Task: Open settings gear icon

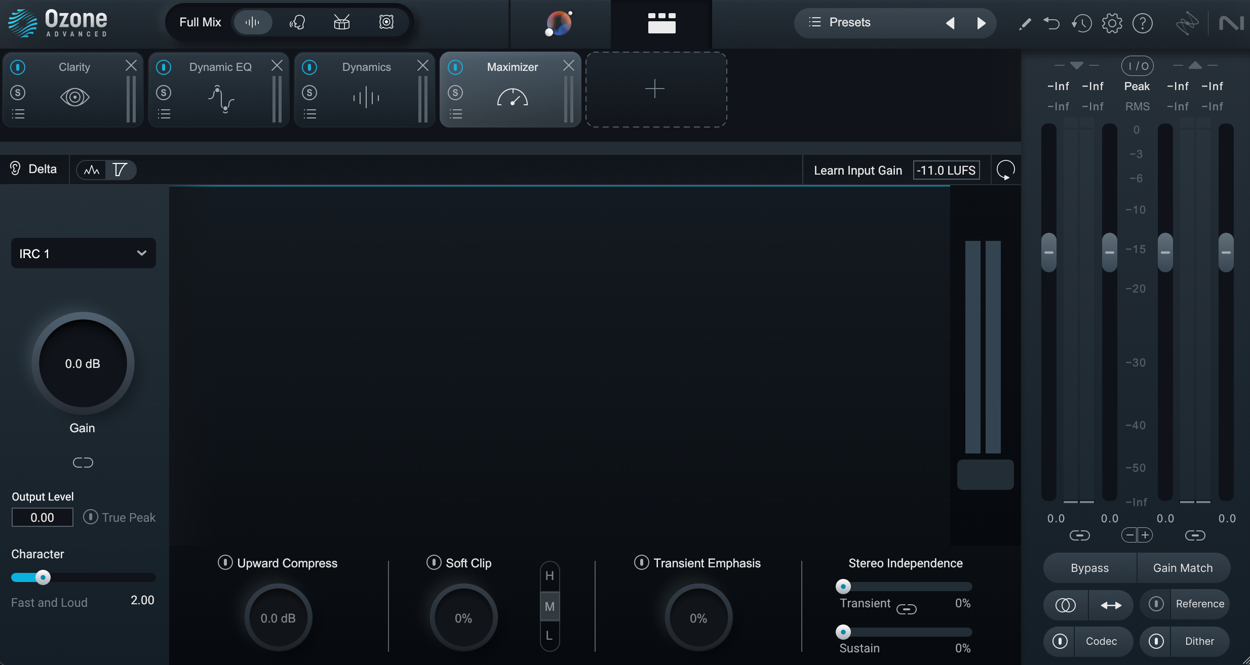Action: point(1112,23)
